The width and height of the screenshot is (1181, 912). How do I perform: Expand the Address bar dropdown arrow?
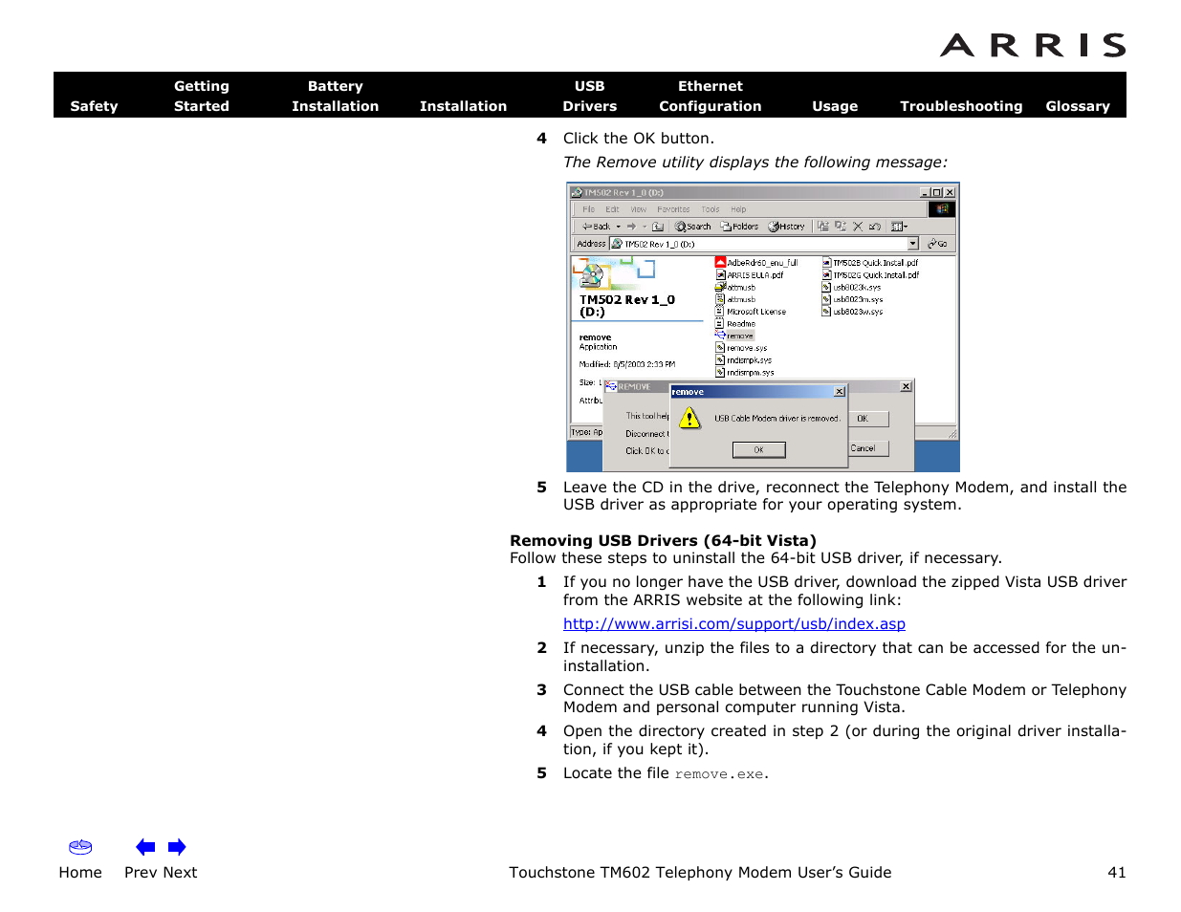913,244
